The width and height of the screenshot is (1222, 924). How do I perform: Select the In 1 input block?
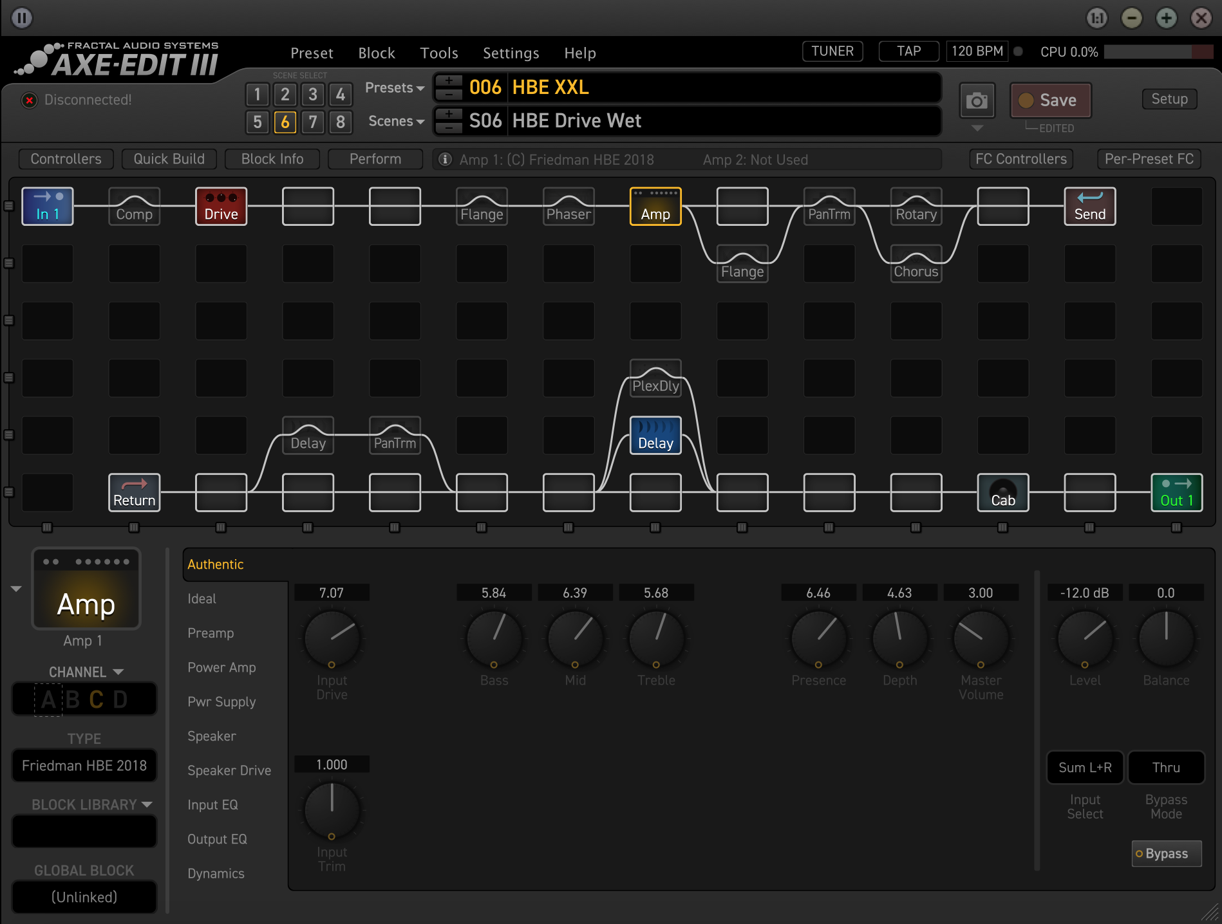coord(48,207)
